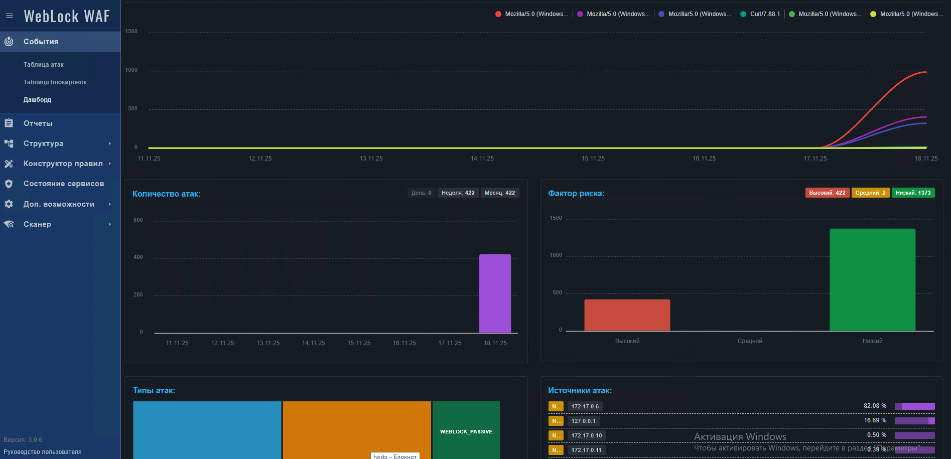Click the Доп. возможности gear icon
The image size is (951, 459).
click(x=9, y=204)
